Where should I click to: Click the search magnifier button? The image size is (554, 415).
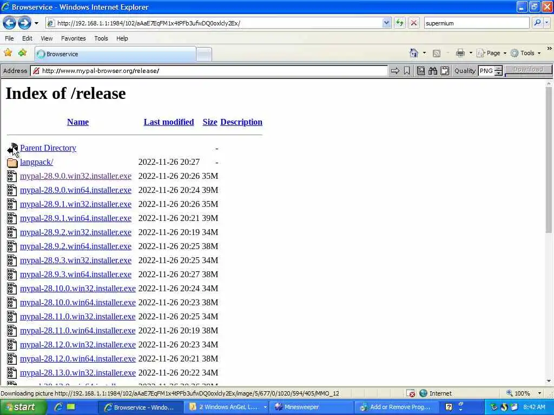point(537,23)
